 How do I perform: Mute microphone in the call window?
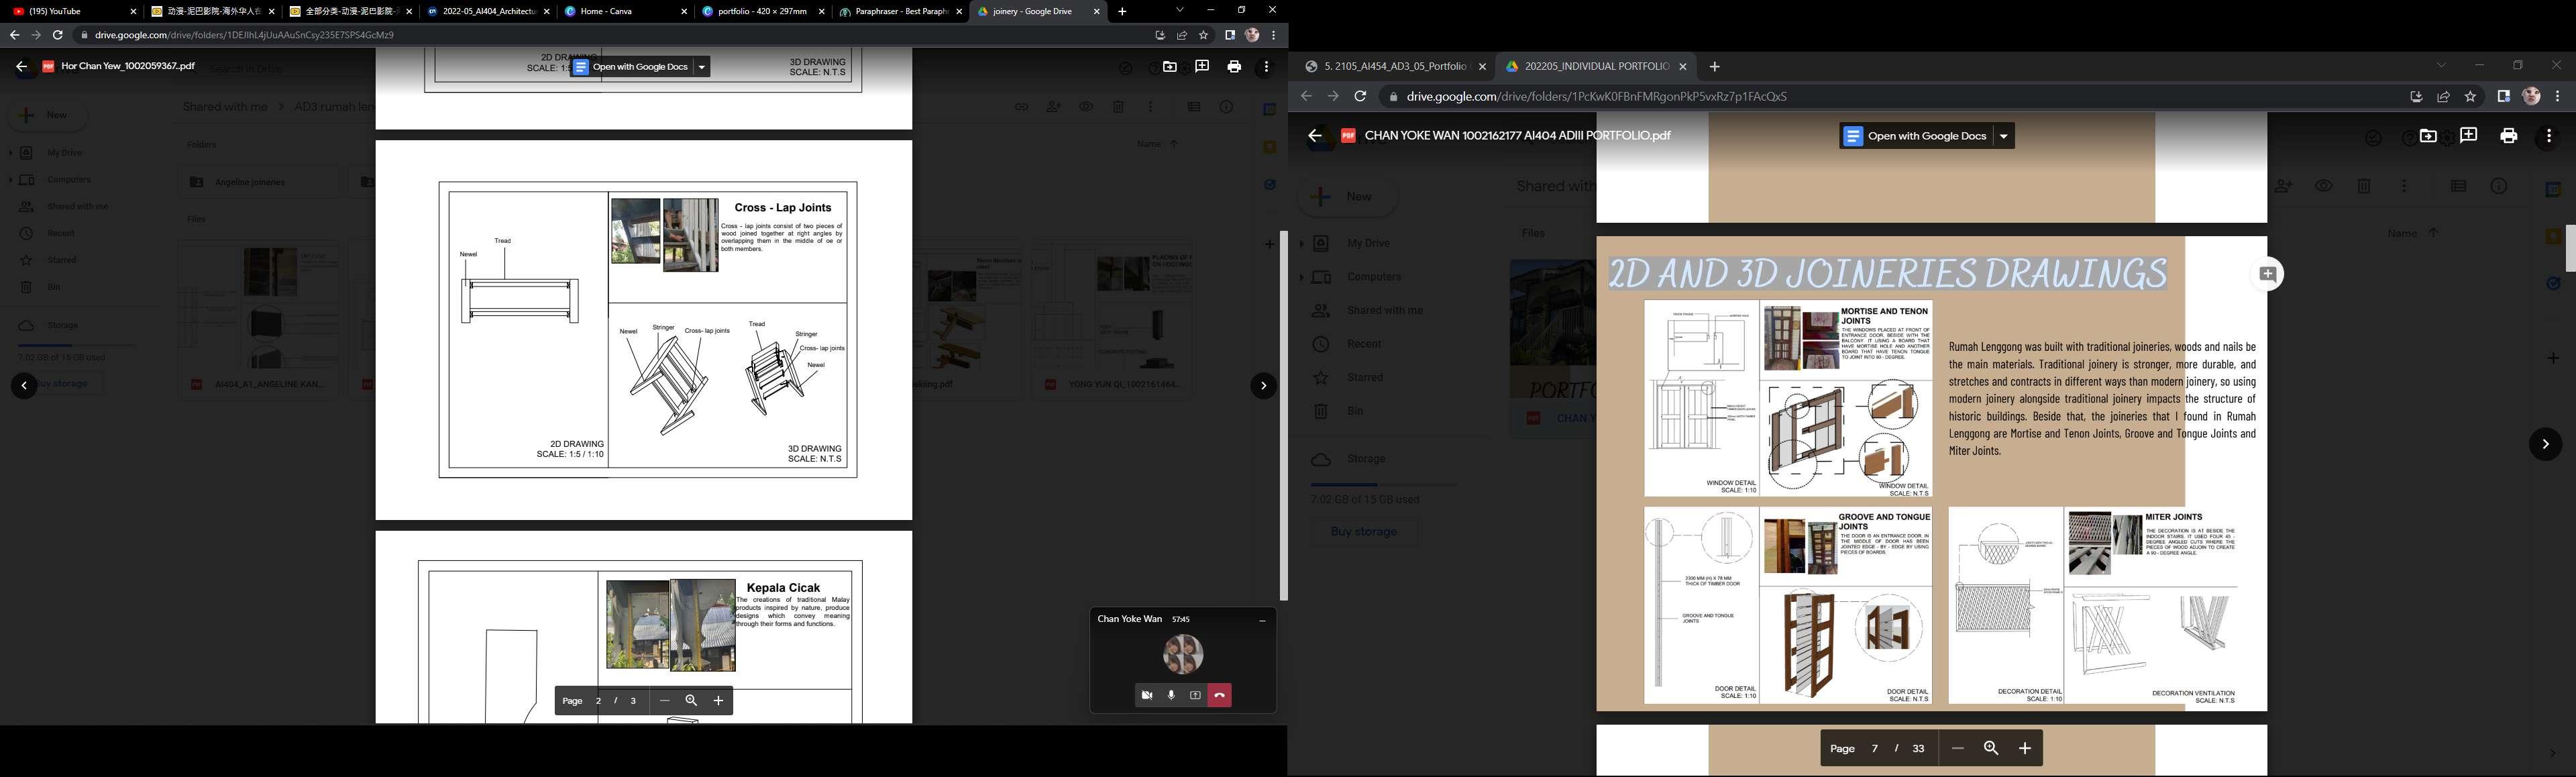(x=1171, y=695)
